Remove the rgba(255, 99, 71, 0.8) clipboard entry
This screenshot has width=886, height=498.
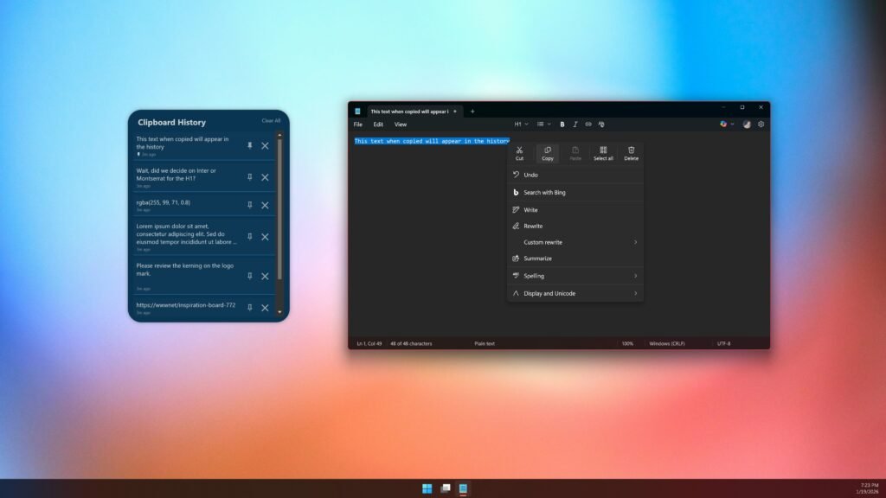265,205
